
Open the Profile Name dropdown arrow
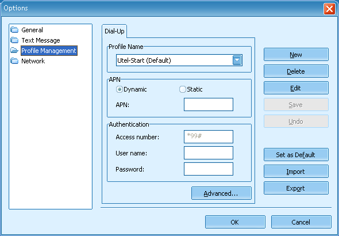coord(237,60)
